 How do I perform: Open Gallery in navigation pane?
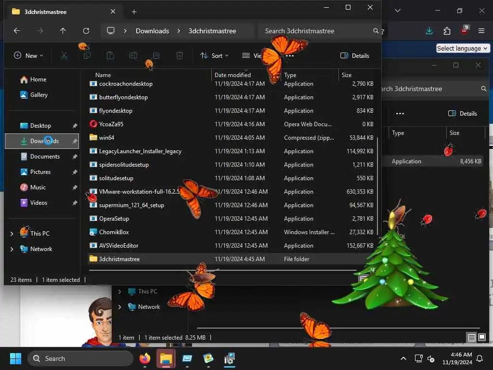point(42,95)
